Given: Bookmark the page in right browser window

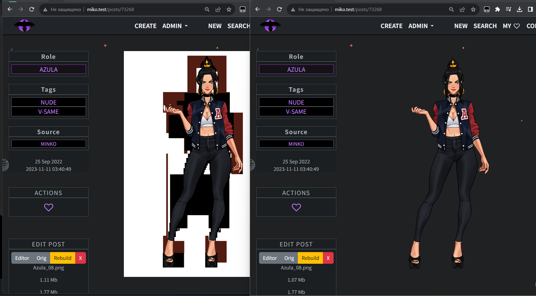Looking at the screenshot, I should (473, 9).
